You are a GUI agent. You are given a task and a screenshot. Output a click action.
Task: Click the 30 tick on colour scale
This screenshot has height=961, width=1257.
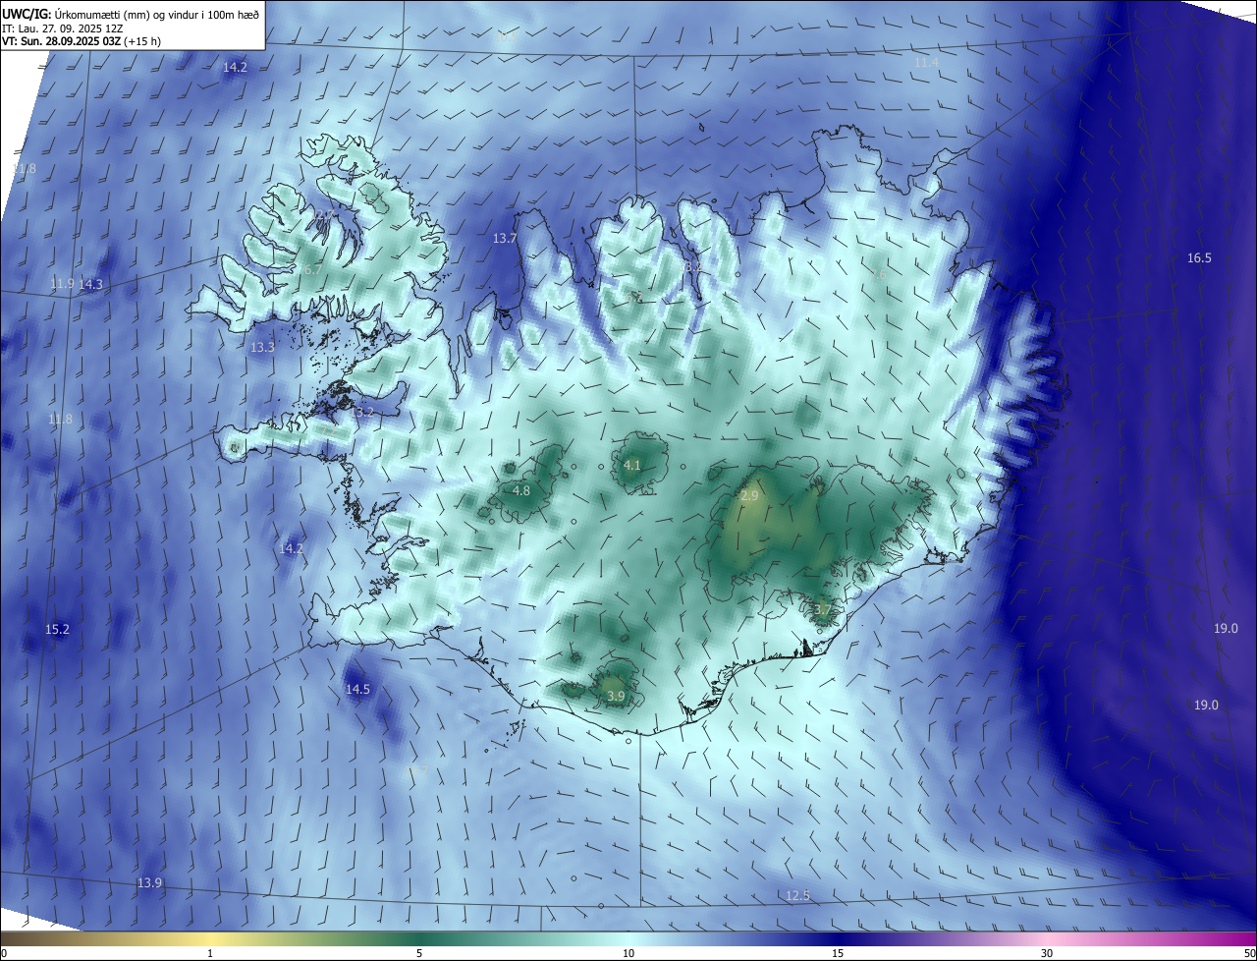(1047, 953)
